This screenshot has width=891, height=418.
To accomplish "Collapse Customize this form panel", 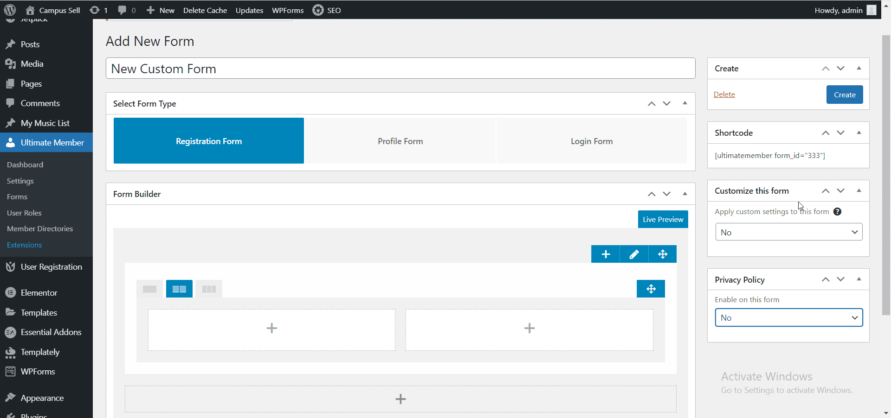I will point(859,190).
